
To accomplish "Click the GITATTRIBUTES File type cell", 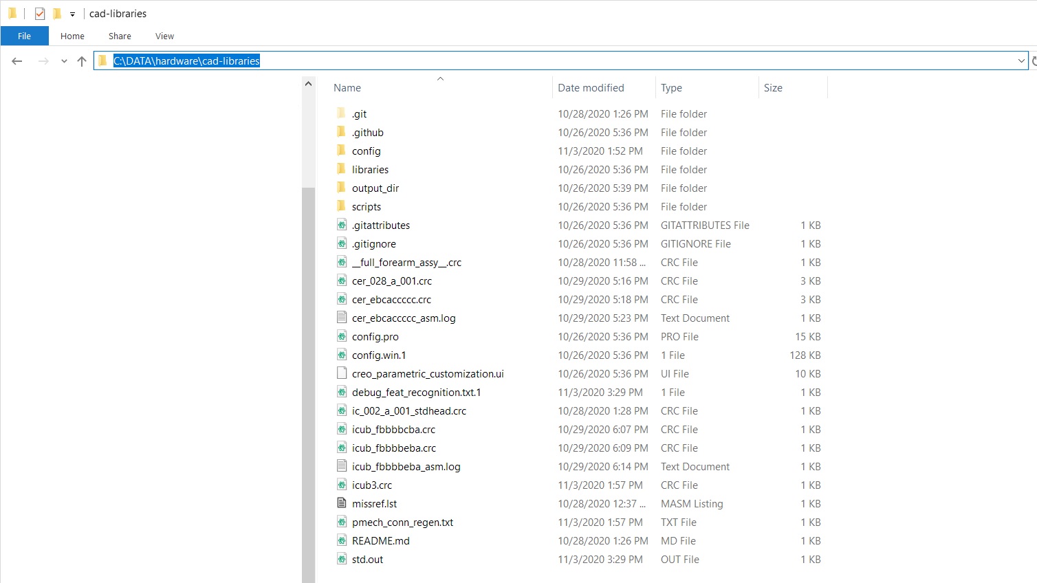I will pos(705,225).
